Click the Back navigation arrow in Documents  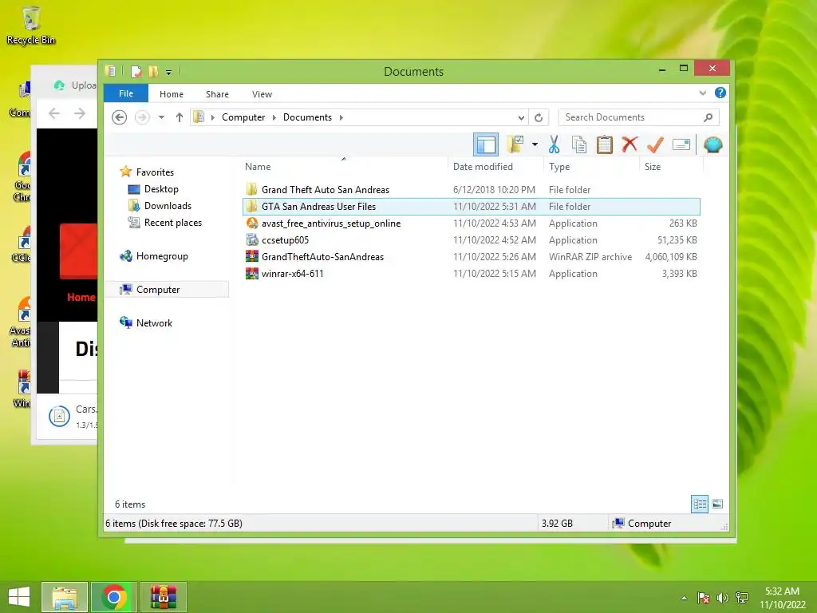click(120, 117)
